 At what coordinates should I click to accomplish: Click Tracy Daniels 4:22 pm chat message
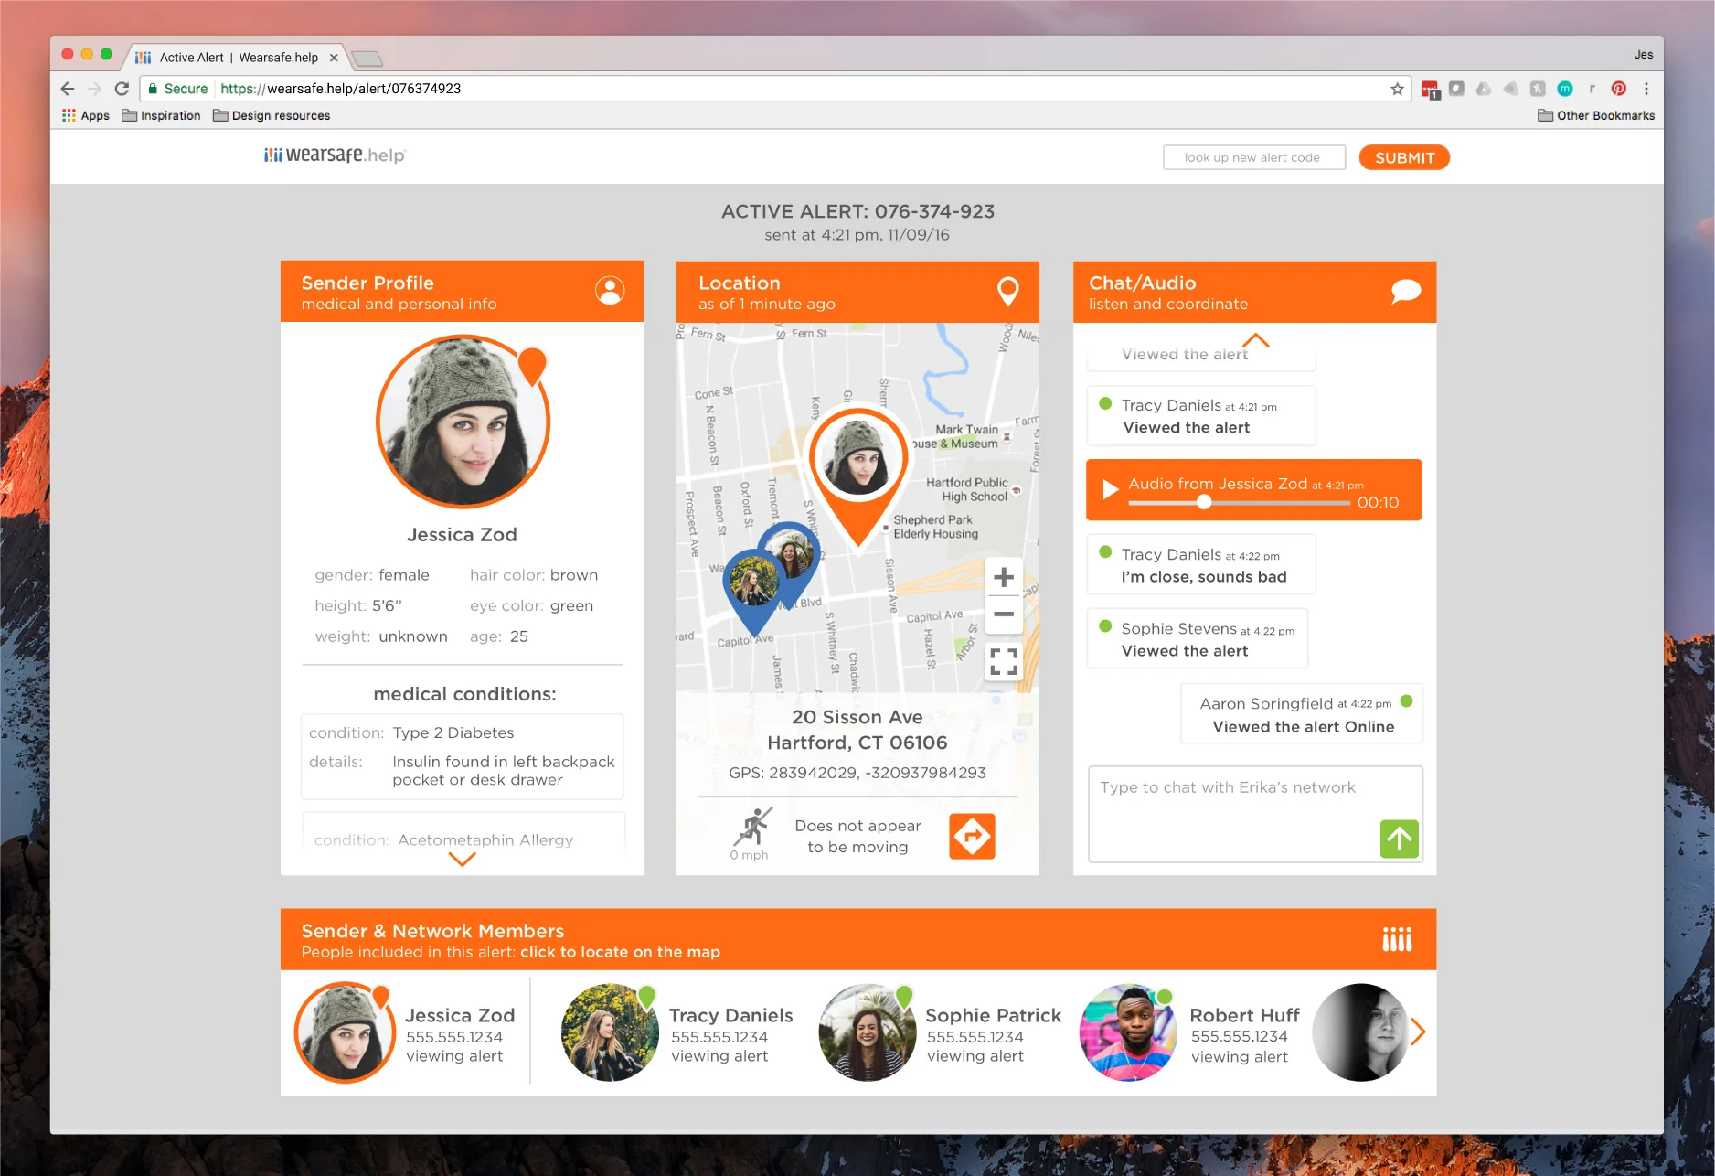pyautogui.click(x=1200, y=565)
